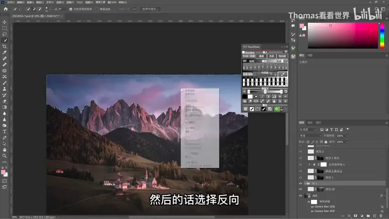Image resolution: width=389 pixels, height=219 pixels.
Task: Click the Home icon in options bar
Action: click(x=5, y=9)
